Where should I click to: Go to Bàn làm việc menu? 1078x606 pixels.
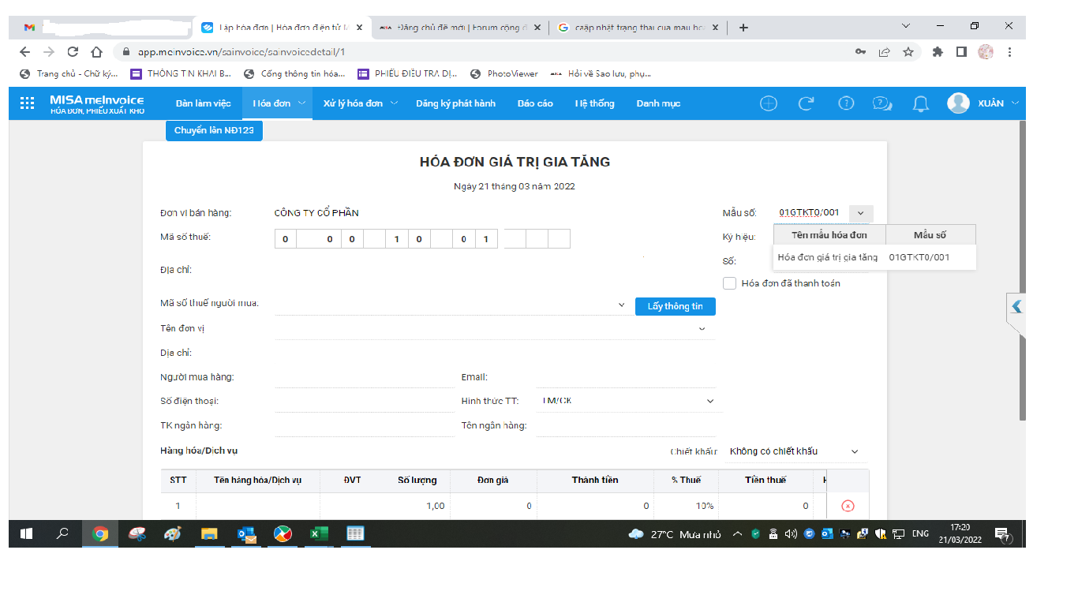[x=204, y=103]
